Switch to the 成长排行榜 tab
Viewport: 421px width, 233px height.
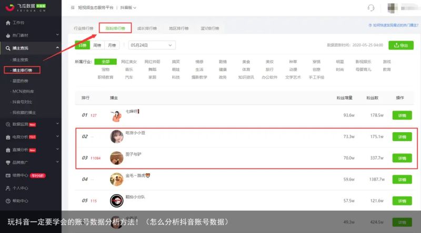coord(147,28)
